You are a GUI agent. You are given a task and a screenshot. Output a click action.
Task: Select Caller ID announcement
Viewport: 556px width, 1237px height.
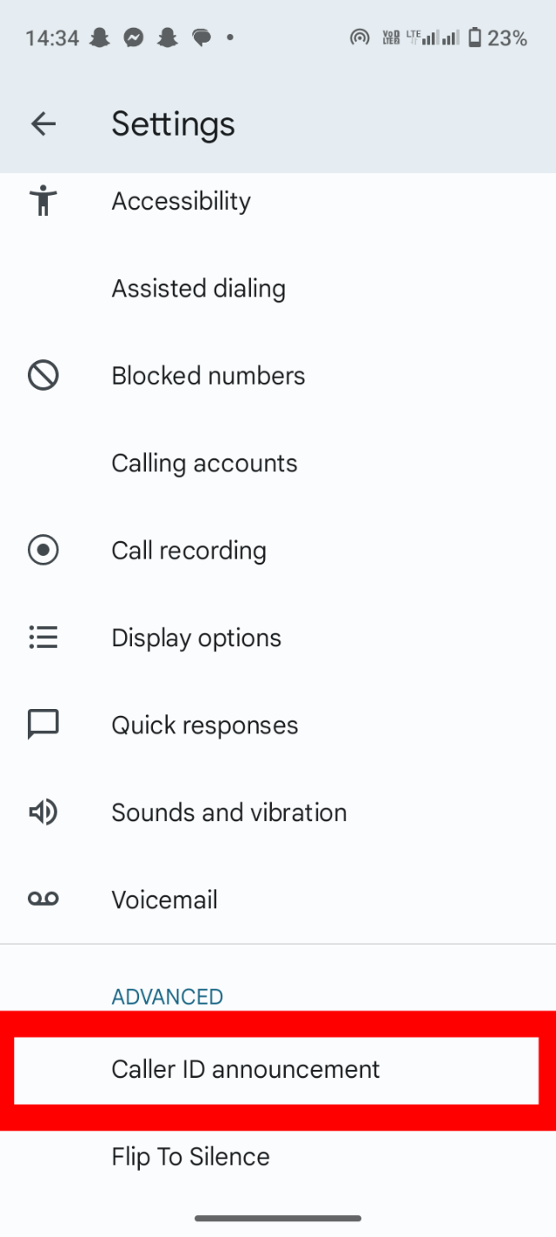click(246, 1069)
